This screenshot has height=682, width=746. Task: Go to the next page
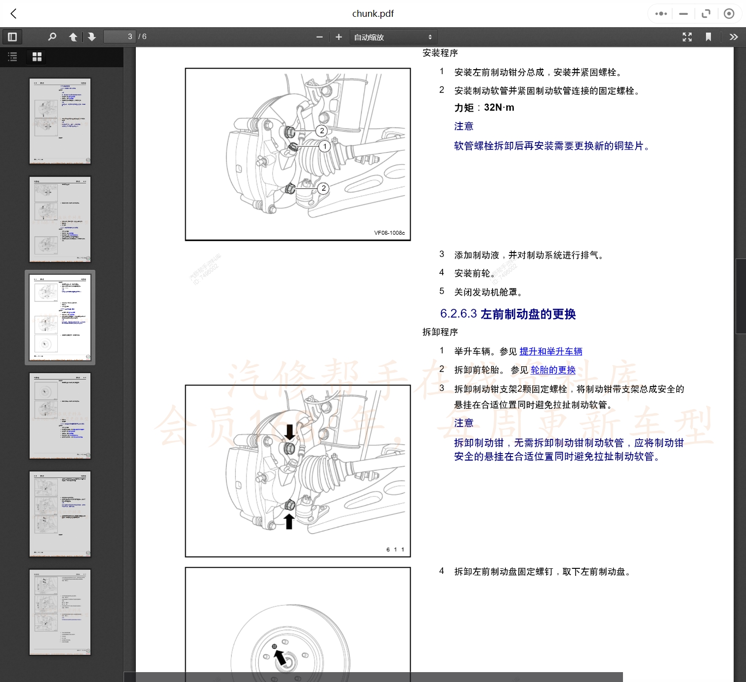coord(92,37)
